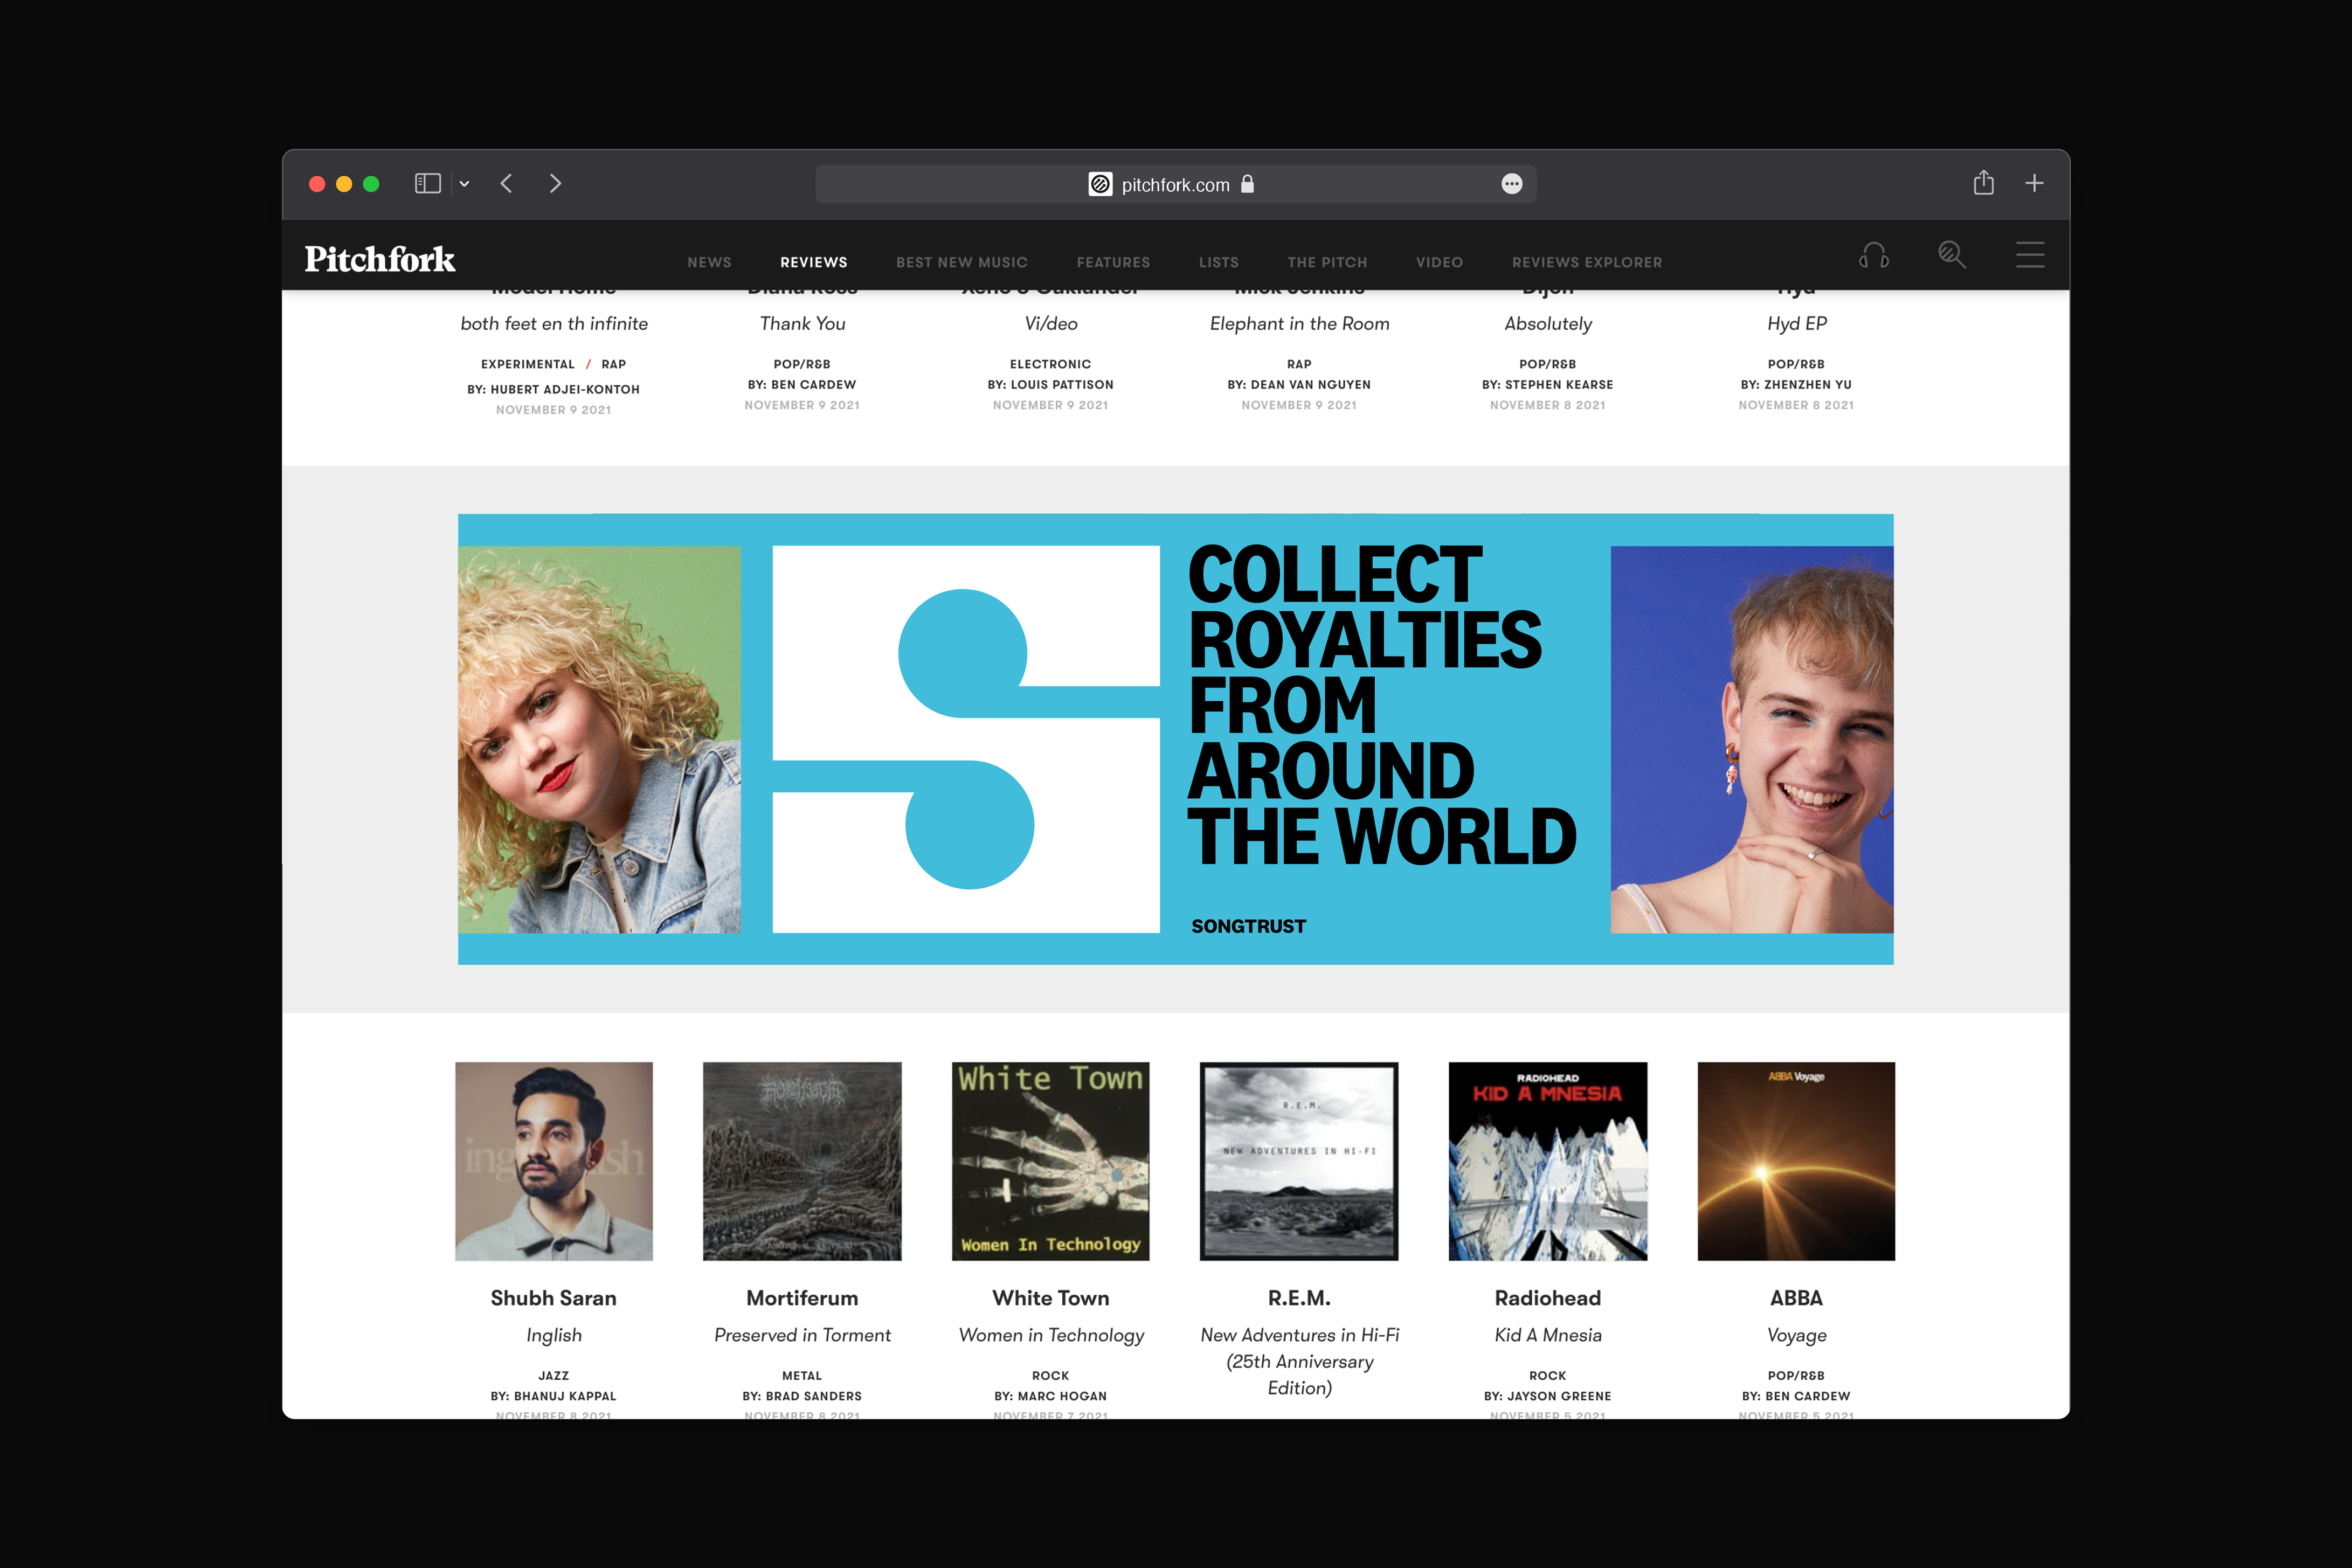This screenshot has width=2352, height=1568.
Task: Switch to the REVIEWS section
Action: (813, 262)
